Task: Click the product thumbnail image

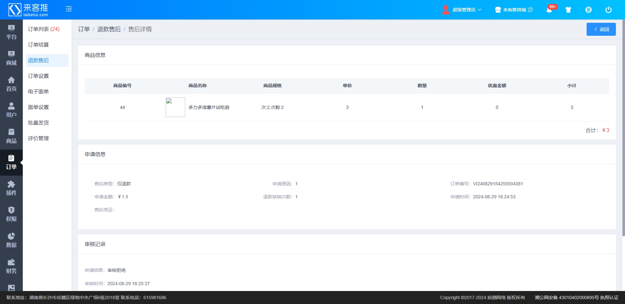Action: click(x=175, y=107)
